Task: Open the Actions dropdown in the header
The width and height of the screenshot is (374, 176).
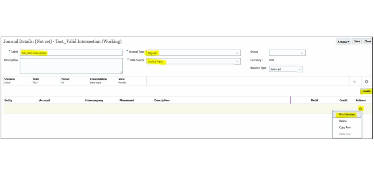Action: click(x=343, y=41)
